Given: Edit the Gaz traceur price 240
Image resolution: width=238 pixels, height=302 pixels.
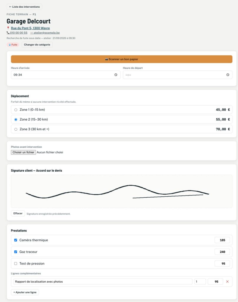Looking at the screenshot, I should 222,252.
